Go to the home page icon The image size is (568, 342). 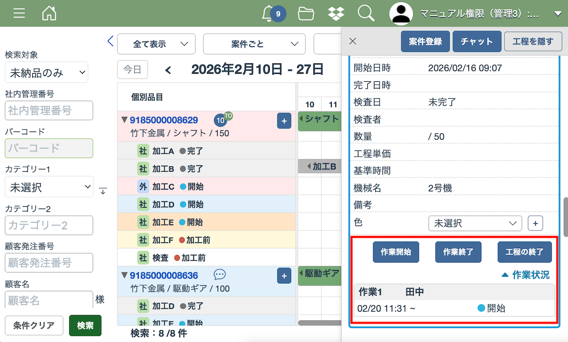(x=49, y=13)
